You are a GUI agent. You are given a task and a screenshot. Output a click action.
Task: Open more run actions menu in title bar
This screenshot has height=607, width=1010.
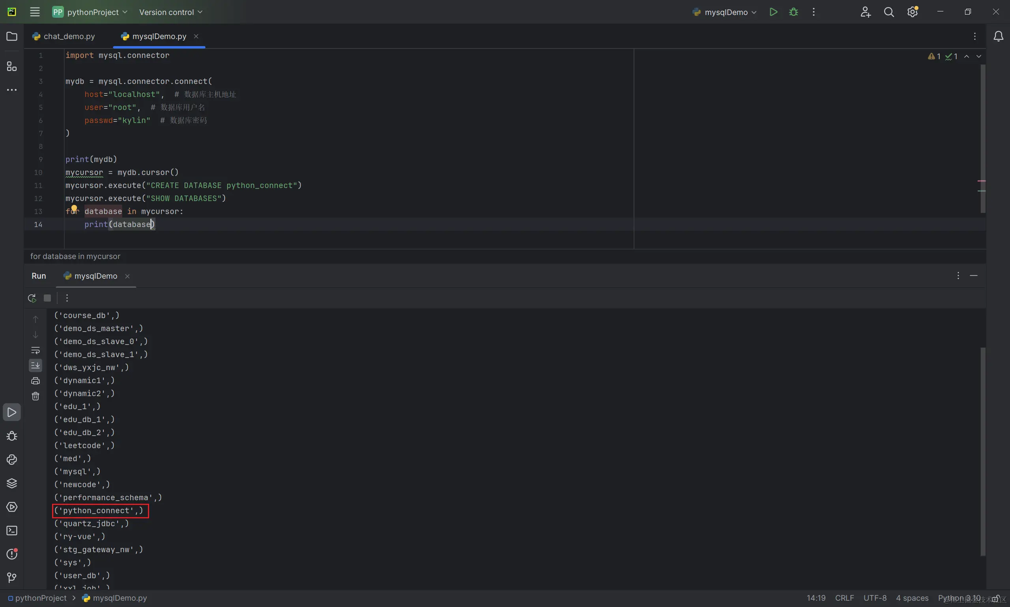(x=814, y=12)
